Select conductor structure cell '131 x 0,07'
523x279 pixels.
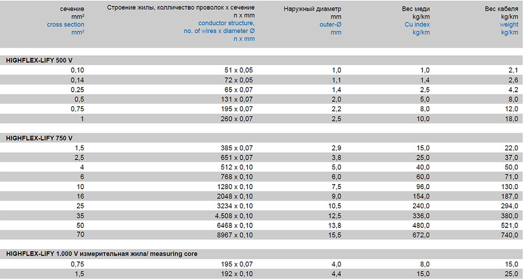(x=237, y=100)
